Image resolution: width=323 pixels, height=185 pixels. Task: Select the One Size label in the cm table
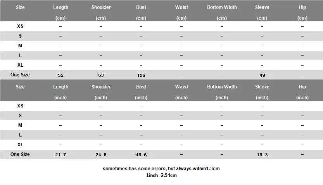coord(20,75)
